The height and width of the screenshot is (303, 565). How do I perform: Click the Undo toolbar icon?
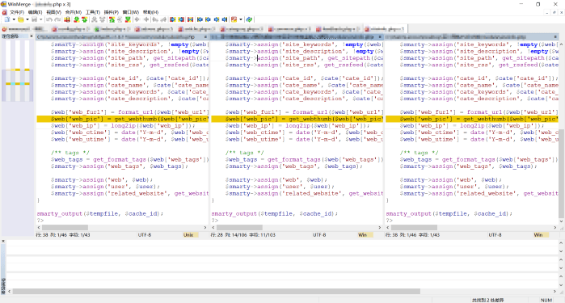pyautogui.click(x=49, y=19)
